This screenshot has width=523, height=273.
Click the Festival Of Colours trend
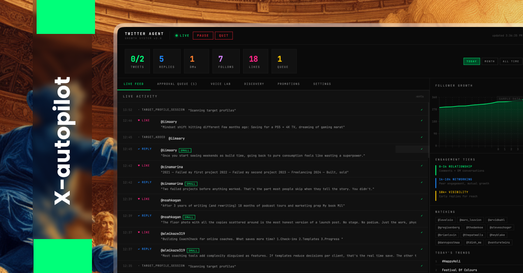coord(458,270)
